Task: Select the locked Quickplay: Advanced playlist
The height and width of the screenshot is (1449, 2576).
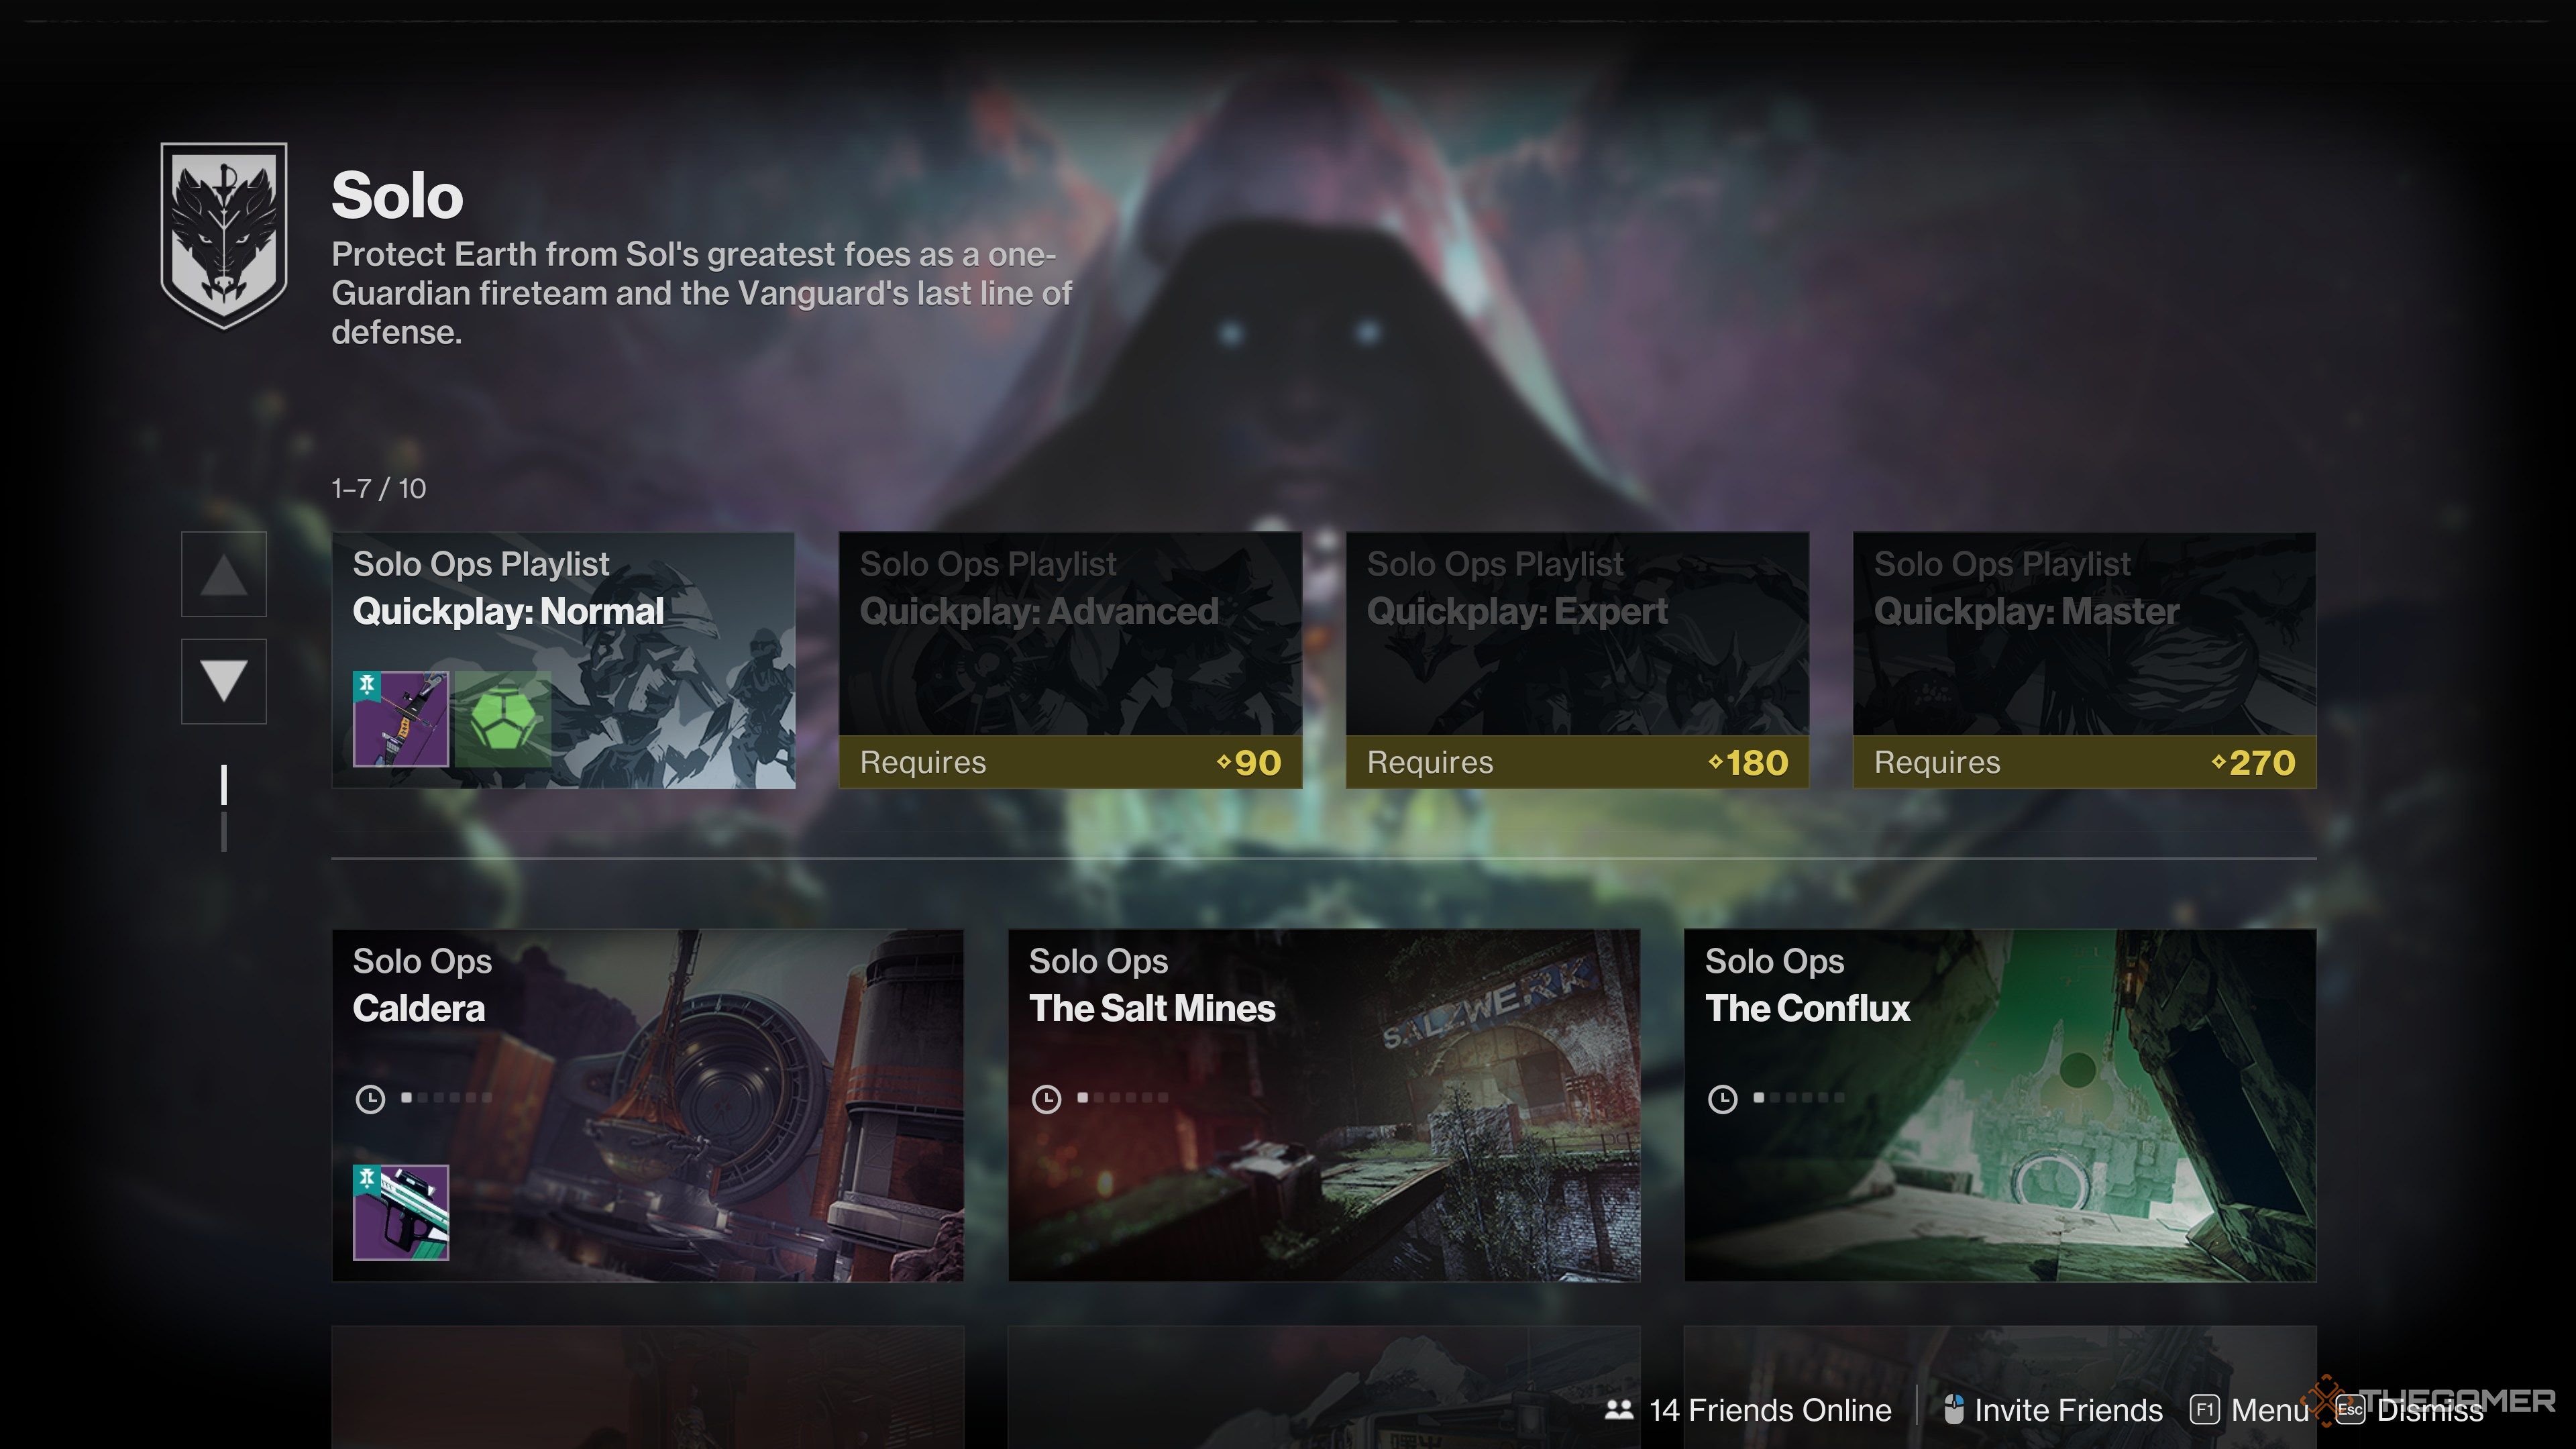Action: click(1070, 660)
